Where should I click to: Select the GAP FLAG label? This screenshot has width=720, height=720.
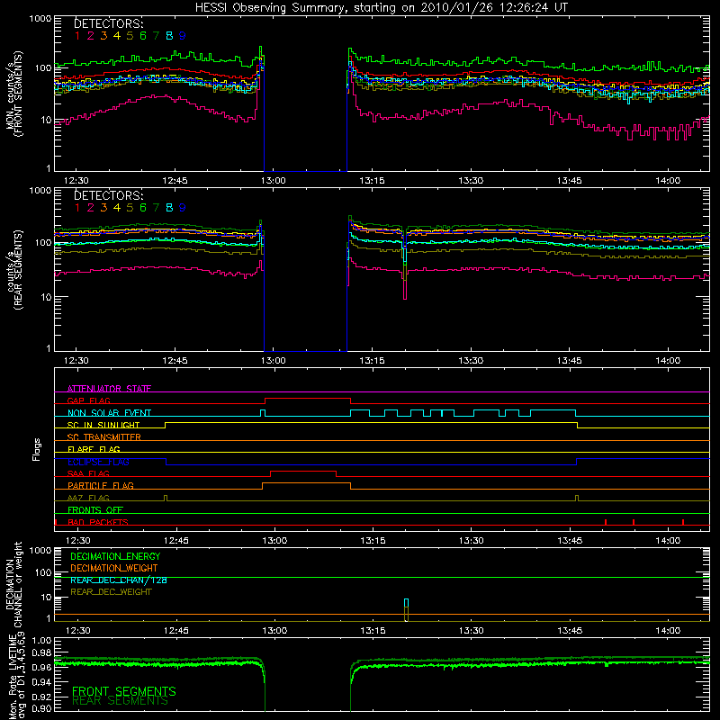(88, 400)
